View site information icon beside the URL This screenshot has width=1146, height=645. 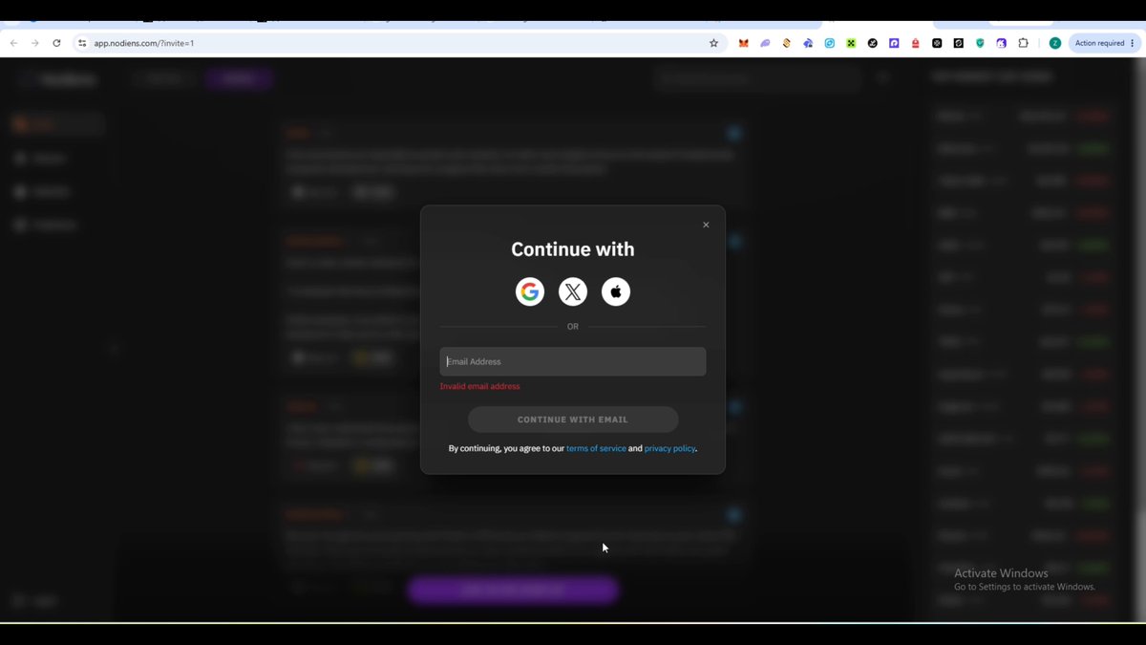82,43
